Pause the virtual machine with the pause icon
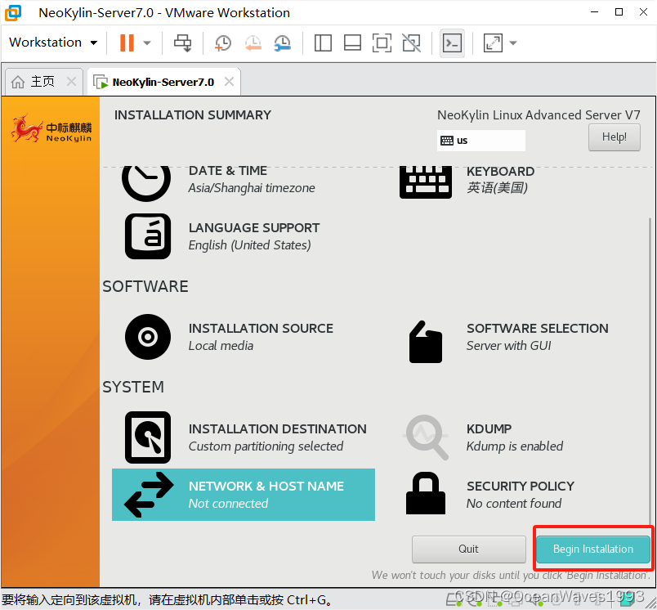 (x=127, y=43)
